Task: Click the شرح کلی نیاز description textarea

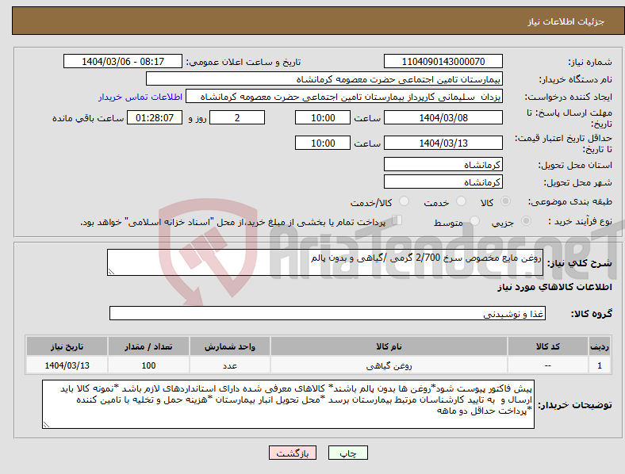Action: [325, 262]
